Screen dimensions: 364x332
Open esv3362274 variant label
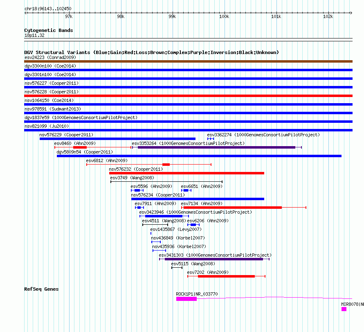[x=263, y=135]
